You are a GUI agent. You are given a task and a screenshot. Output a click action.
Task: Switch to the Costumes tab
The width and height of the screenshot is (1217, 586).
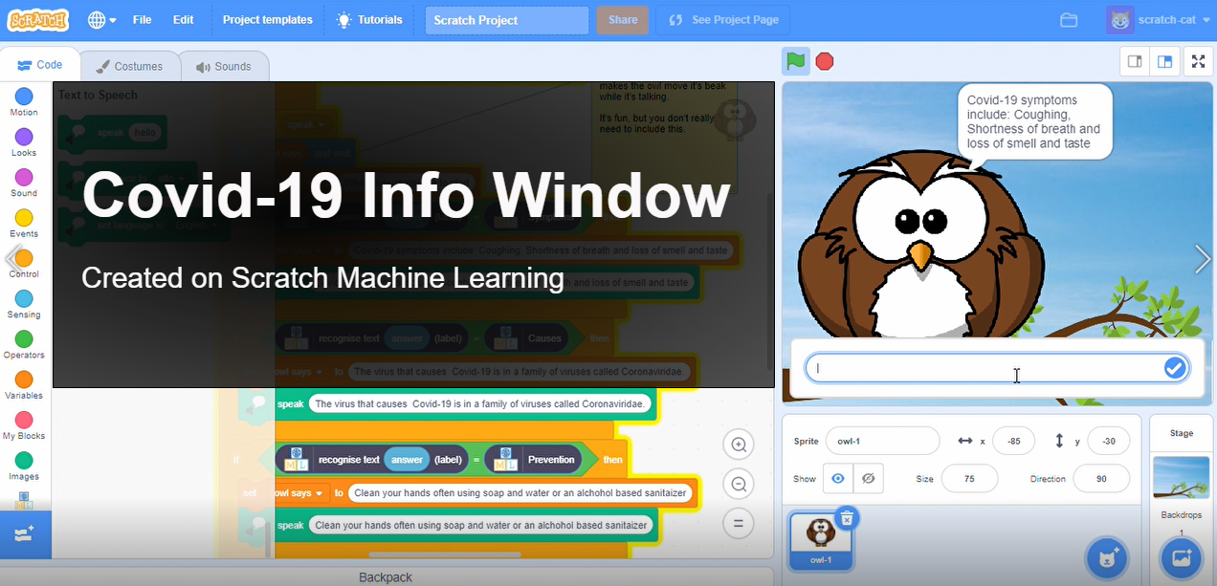click(x=130, y=66)
